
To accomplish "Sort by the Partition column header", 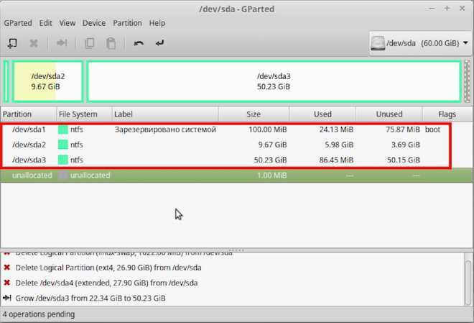I will pos(29,114).
